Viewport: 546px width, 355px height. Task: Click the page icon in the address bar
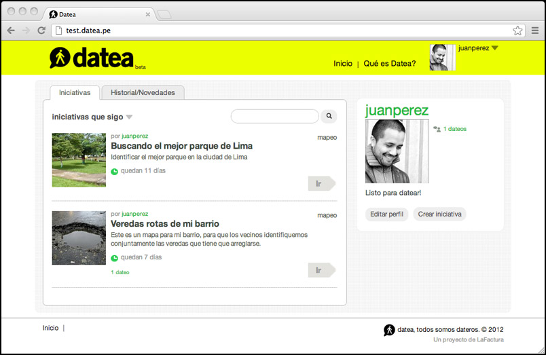click(59, 31)
